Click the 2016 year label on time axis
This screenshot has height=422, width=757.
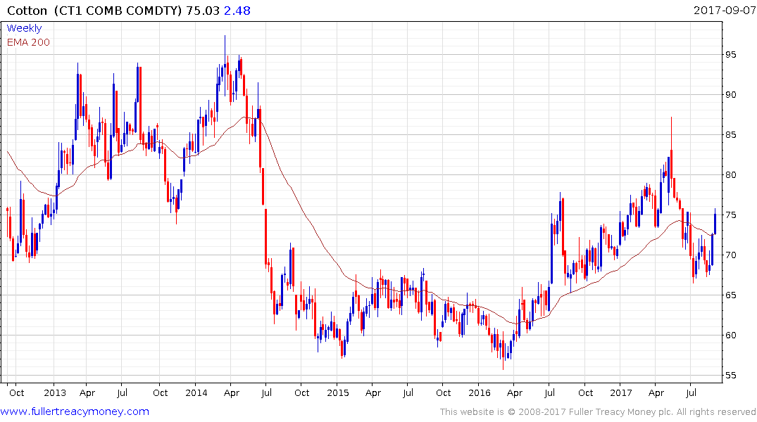coord(479,392)
